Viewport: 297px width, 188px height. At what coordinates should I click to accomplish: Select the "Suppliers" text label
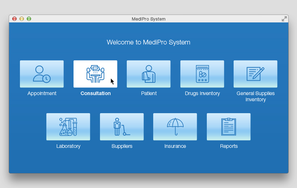point(122,146)
